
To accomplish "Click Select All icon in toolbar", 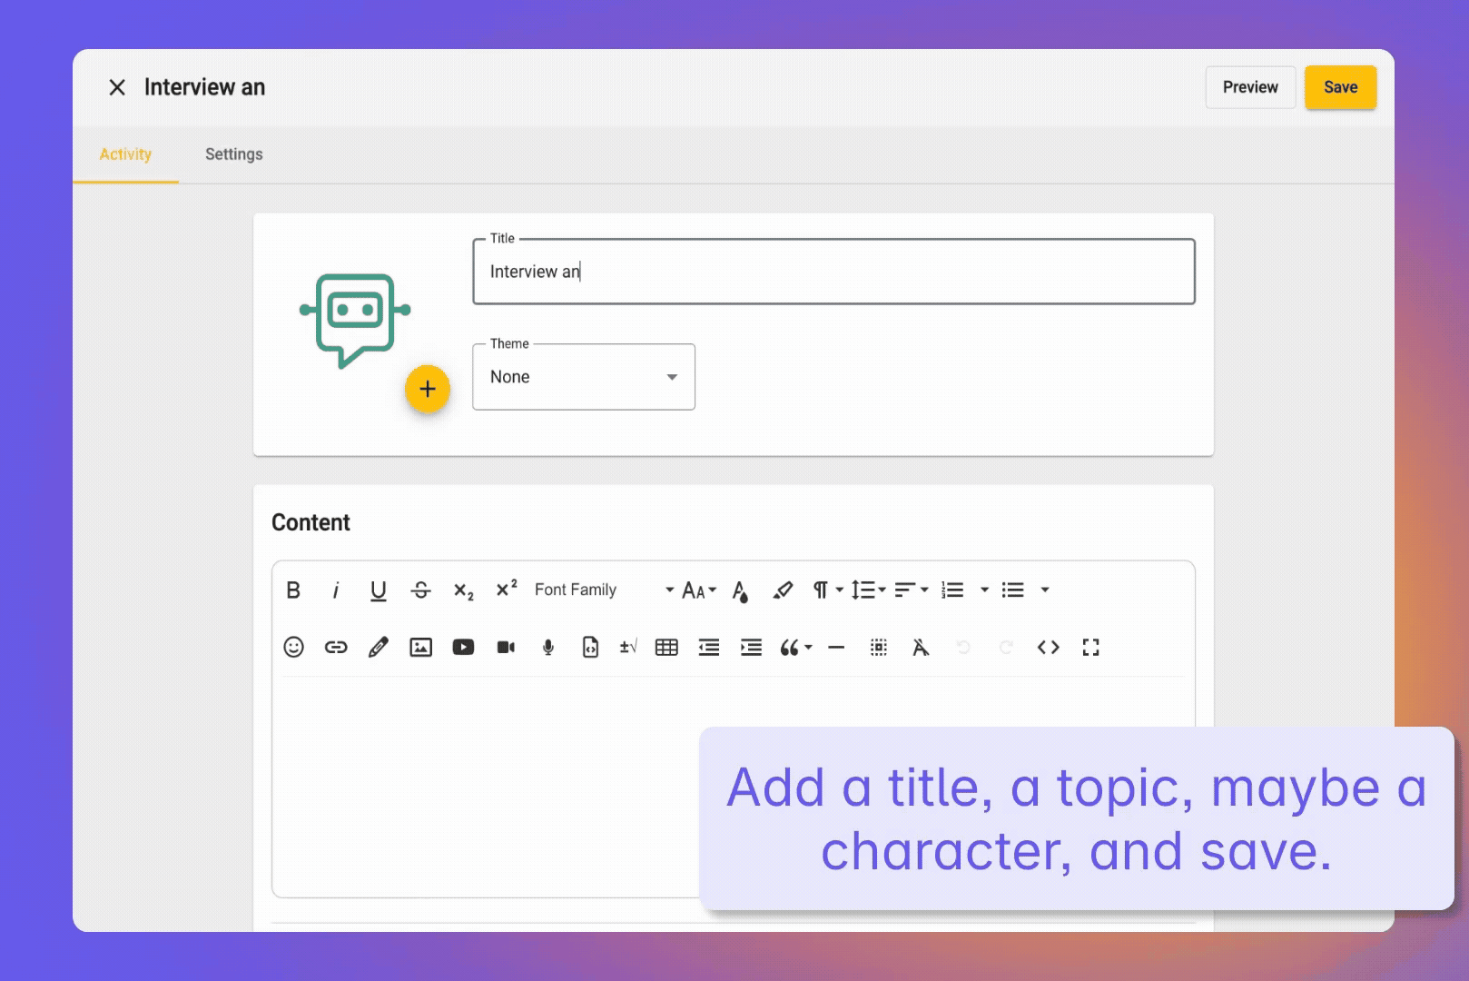I will [x=879, y=648].
